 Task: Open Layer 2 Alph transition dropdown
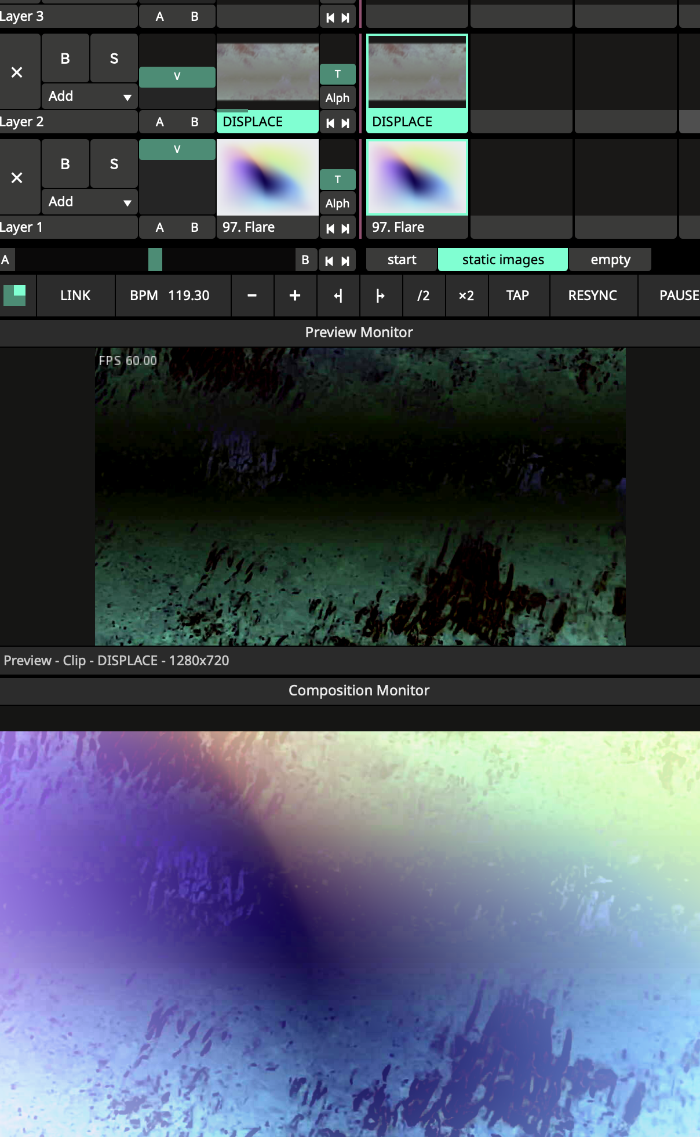pos(337,98)
